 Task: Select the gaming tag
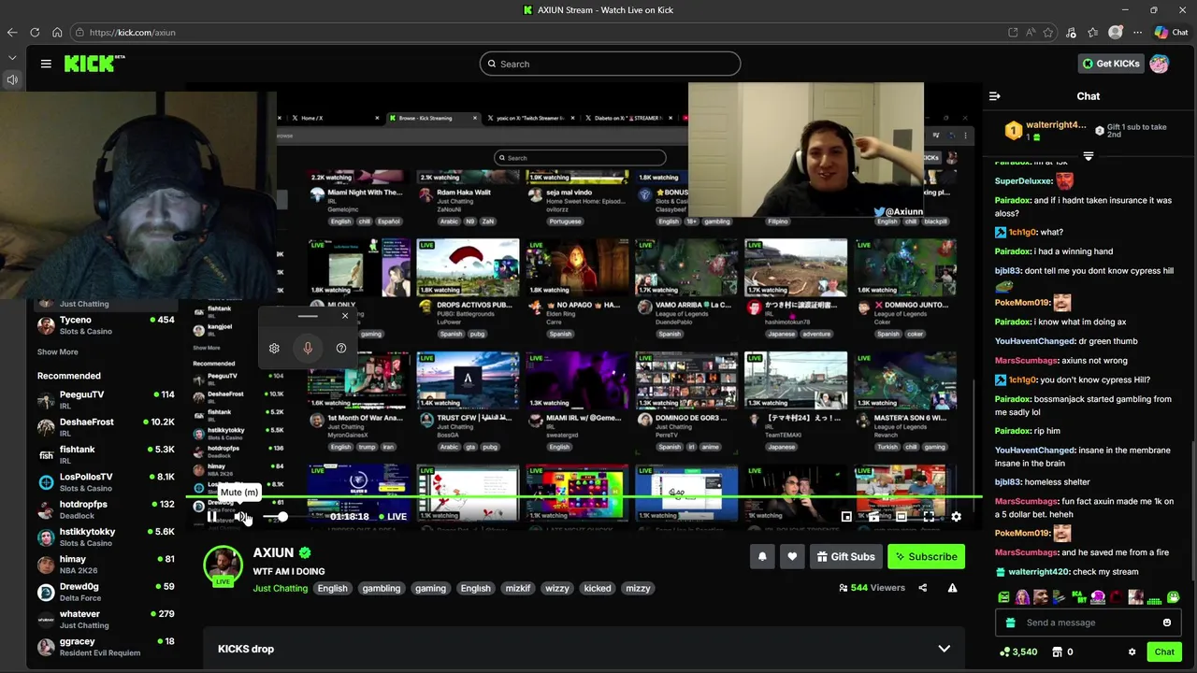(x=430, y=588)
